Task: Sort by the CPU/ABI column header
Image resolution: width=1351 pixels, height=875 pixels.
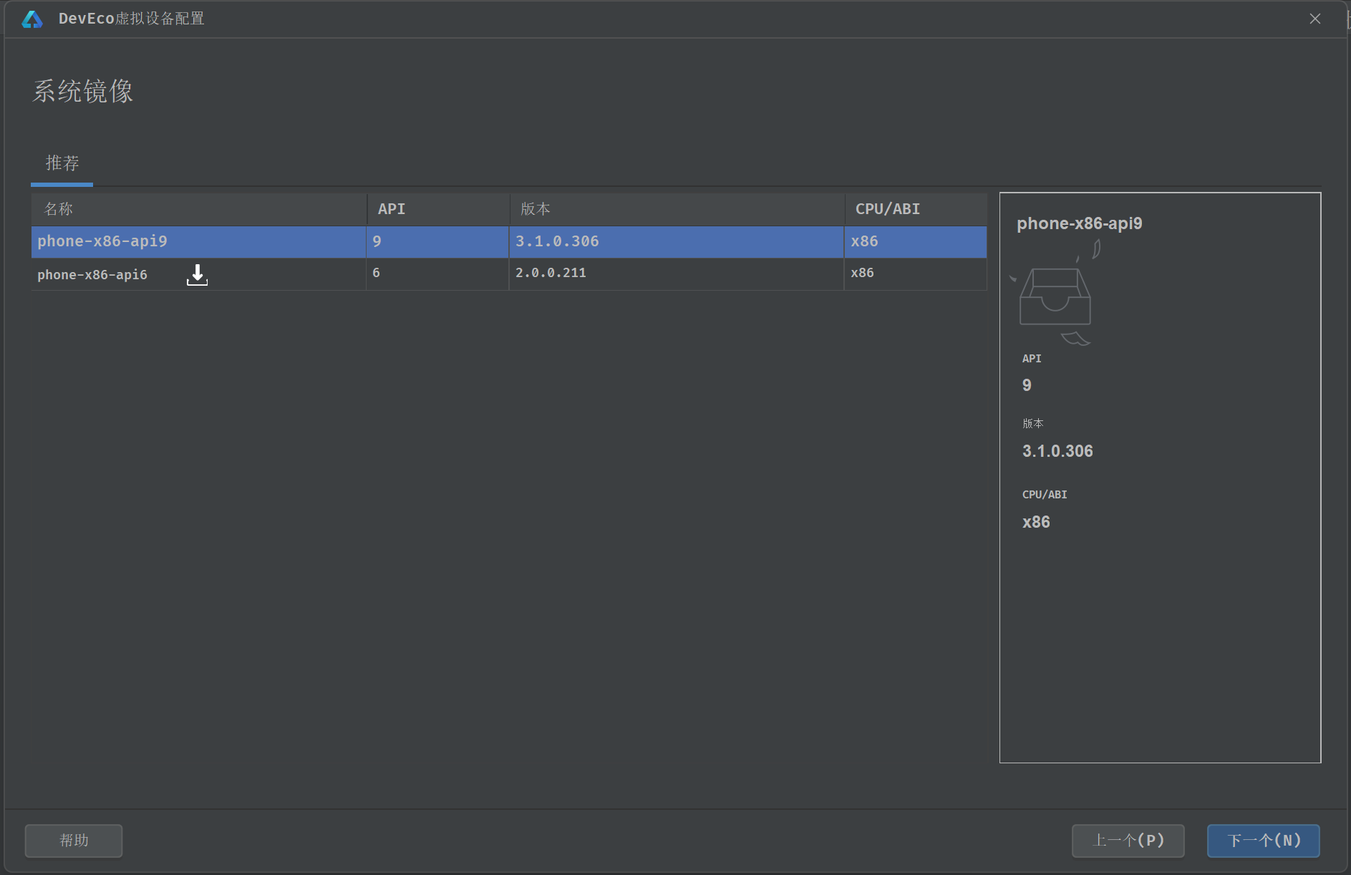Action: (x=916, y=209)
